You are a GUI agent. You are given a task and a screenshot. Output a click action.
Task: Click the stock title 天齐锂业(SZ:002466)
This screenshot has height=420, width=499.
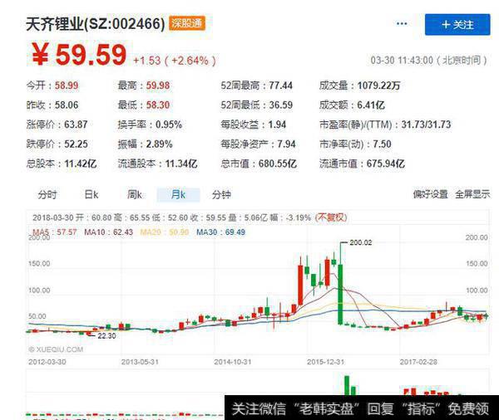click(x=95, y=24)
